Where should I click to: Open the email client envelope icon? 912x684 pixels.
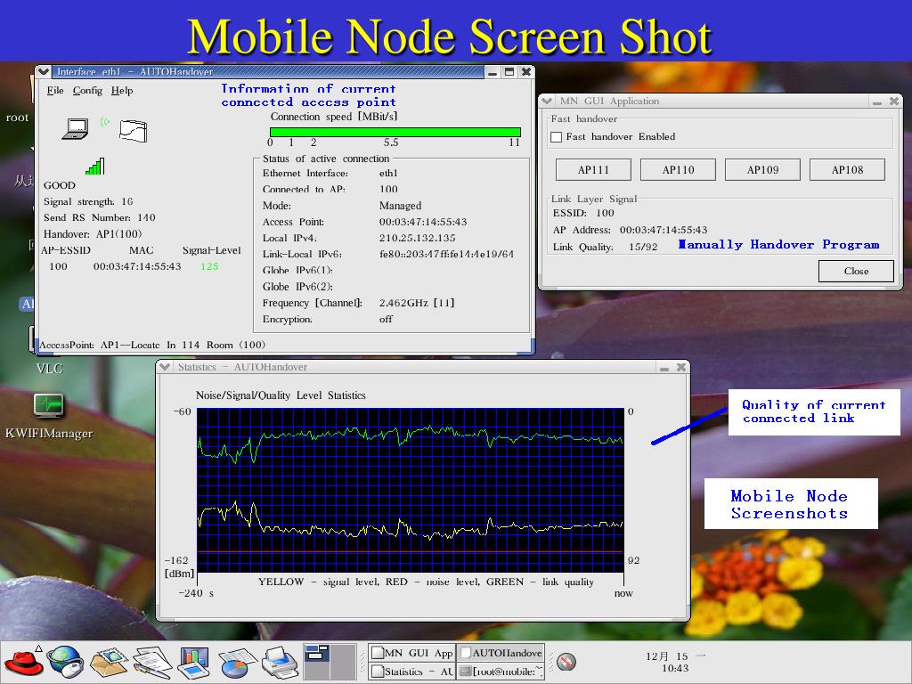[x=108, y=663]
